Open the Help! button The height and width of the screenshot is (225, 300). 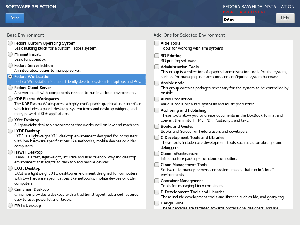pyautogui.click(x=285, y=18)
